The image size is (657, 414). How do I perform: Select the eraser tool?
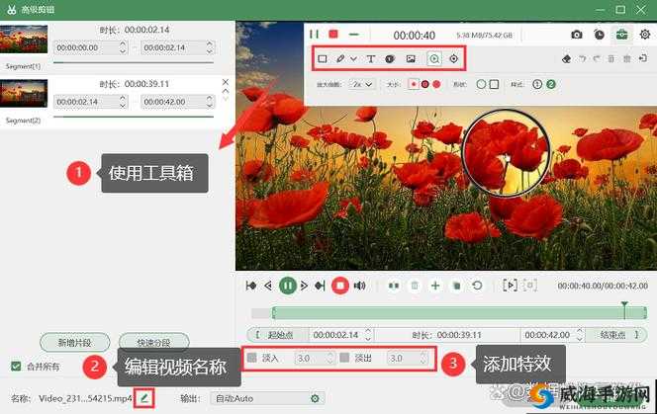[x=567, y=59]
